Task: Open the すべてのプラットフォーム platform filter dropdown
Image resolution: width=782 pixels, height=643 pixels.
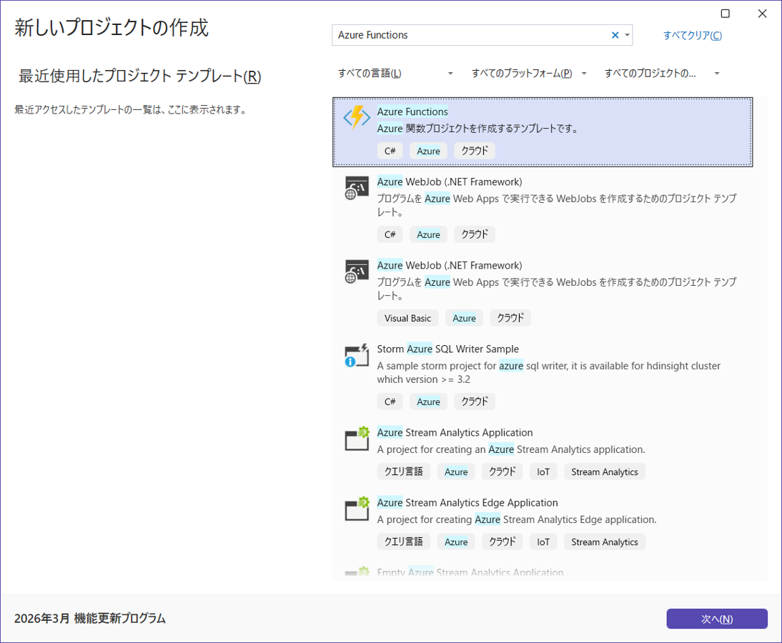Action: 529,74
